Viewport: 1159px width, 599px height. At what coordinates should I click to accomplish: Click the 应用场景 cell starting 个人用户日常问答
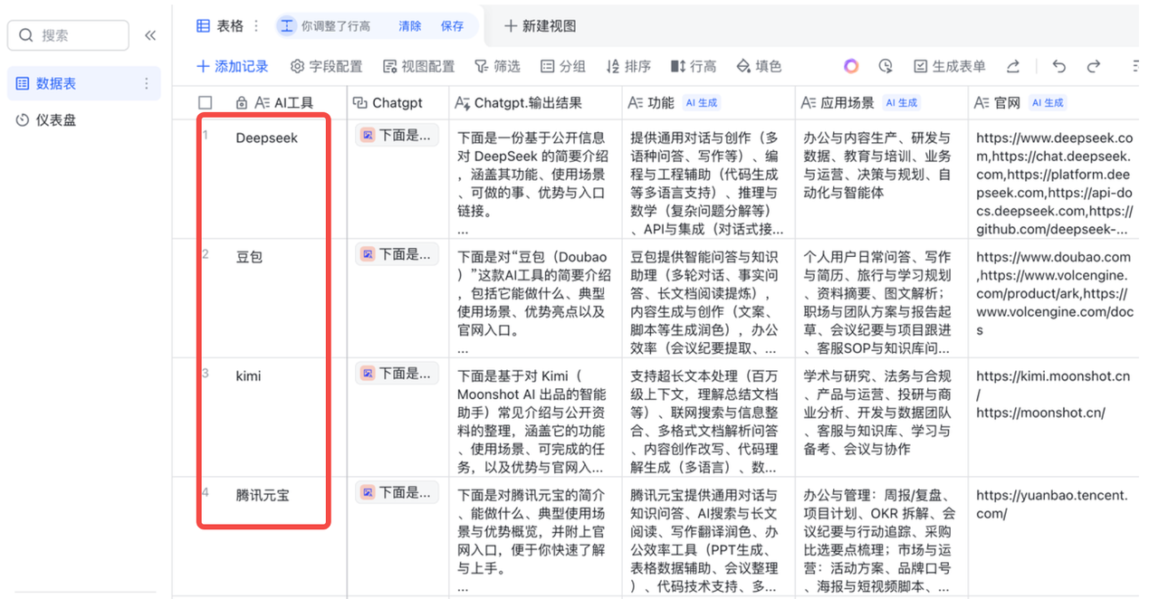[x=882, y=298]
